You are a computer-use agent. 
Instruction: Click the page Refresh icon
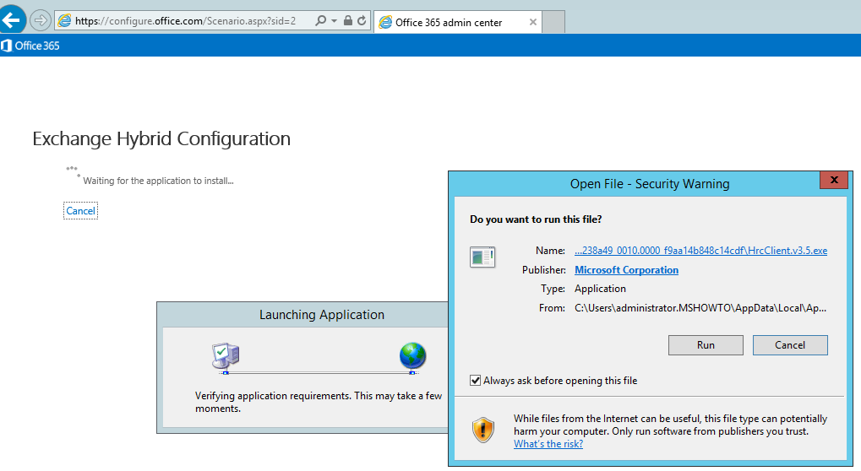pos(362,20)
